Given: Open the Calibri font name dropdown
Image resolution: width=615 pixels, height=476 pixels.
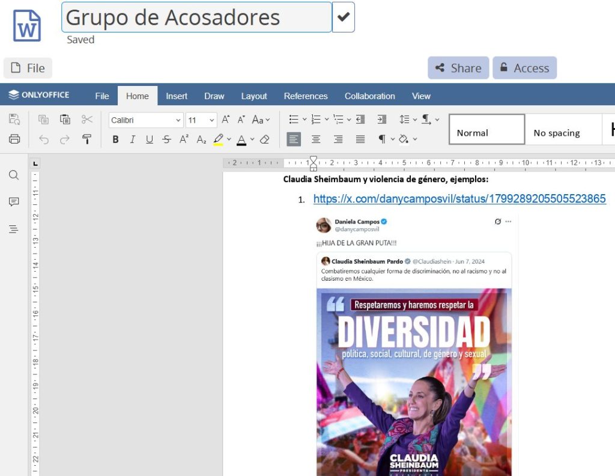Looking at the screenshot, I should coord(146,120).
